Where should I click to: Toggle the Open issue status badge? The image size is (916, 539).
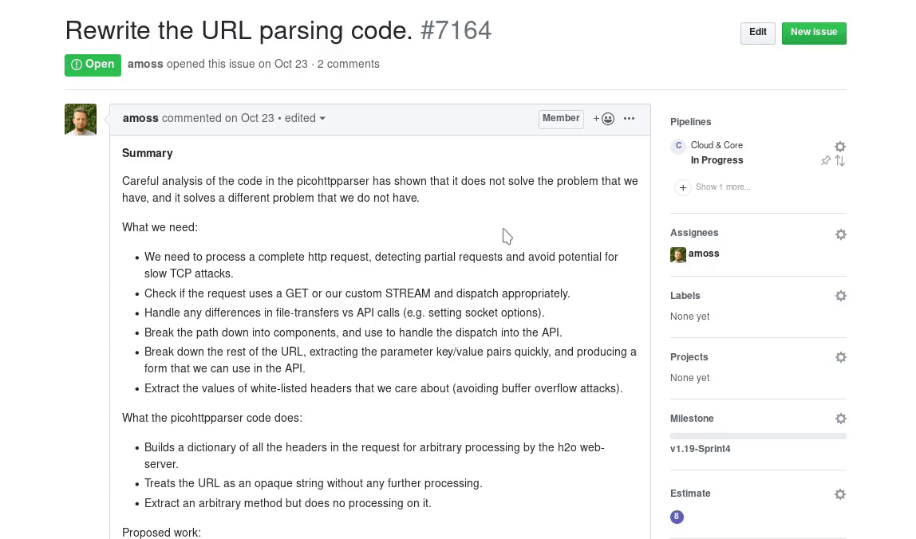pos(93,65)
